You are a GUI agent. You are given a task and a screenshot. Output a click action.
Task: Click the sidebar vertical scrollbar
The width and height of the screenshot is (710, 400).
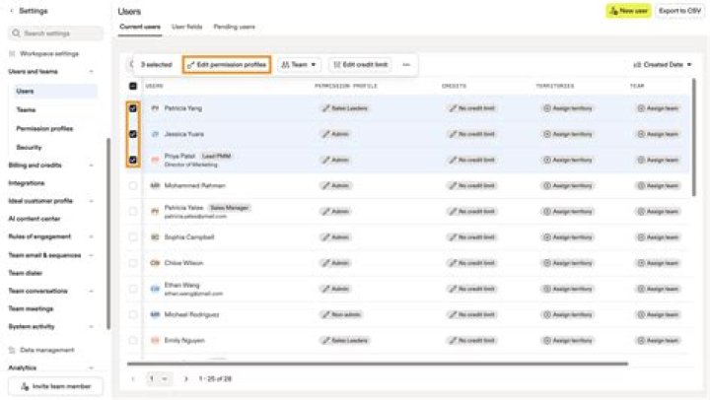point(108,233)
